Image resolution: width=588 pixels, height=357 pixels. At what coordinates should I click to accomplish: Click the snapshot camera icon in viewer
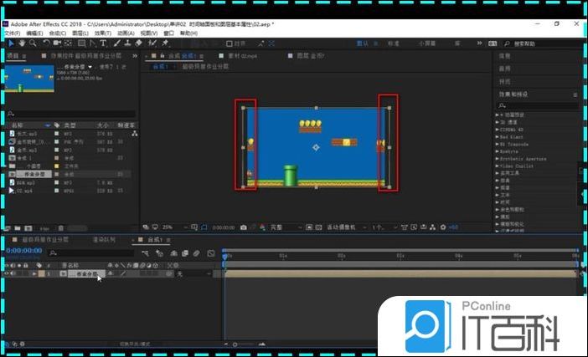pyautogui.click(x=243, y=227)
